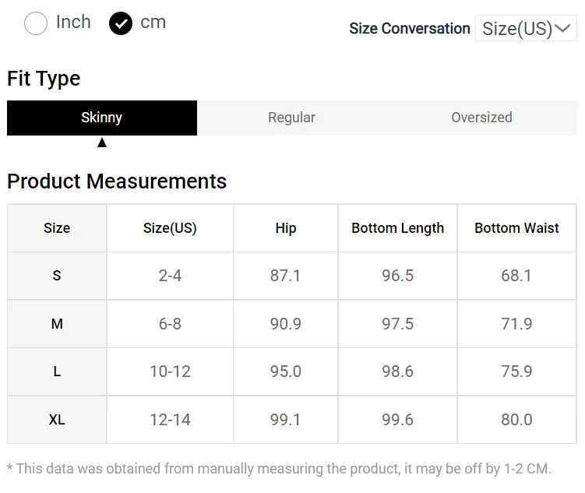Click the Inch label text

[73, 22]
